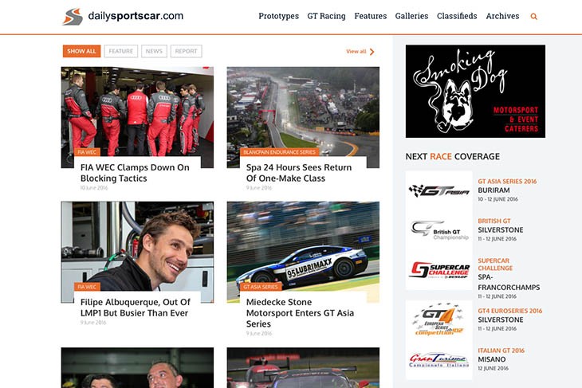The height and width of the screenshot is (388, 582).
Task: Read Filipe Albuquerque LMP1 article headline
Action: pos(136,308)
